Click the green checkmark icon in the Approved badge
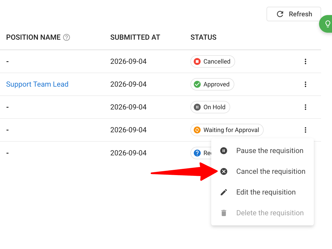 (197, 84)
